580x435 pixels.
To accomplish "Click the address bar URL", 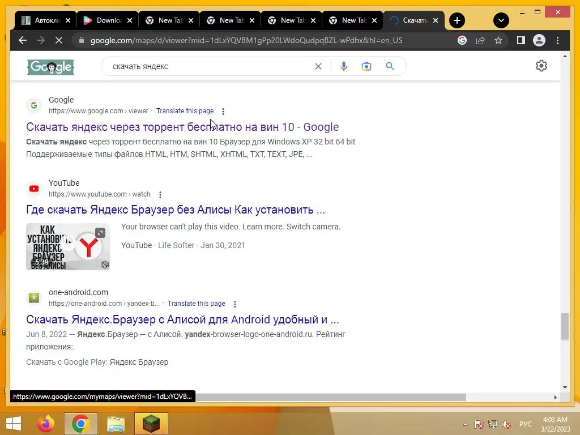I will pos(246,40).
